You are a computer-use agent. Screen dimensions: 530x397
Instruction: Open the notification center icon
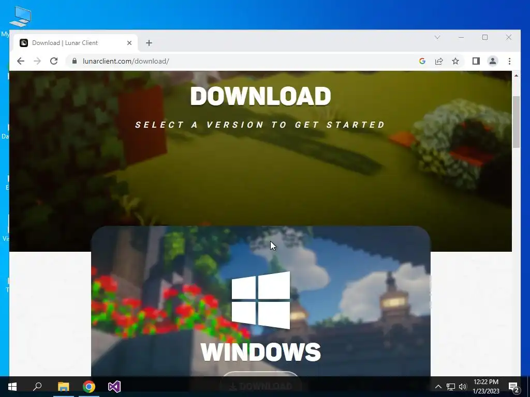(514, 387)
